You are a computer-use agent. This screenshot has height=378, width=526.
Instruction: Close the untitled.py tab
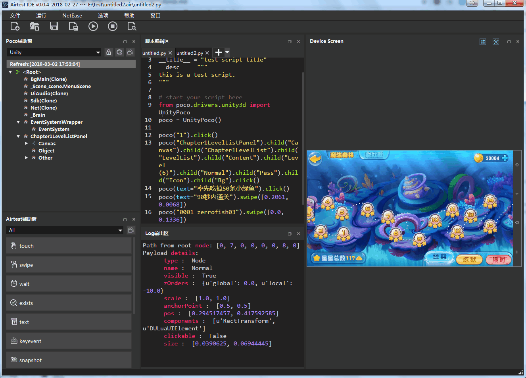170,53
